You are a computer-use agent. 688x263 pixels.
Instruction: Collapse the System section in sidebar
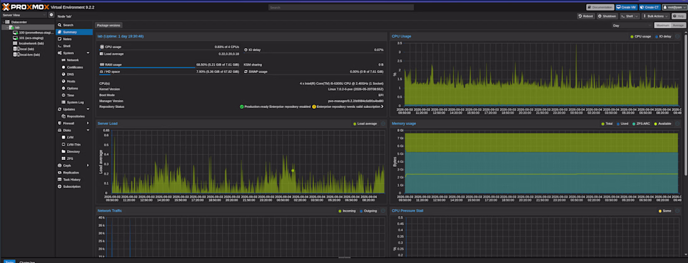(x=88, y=53)
